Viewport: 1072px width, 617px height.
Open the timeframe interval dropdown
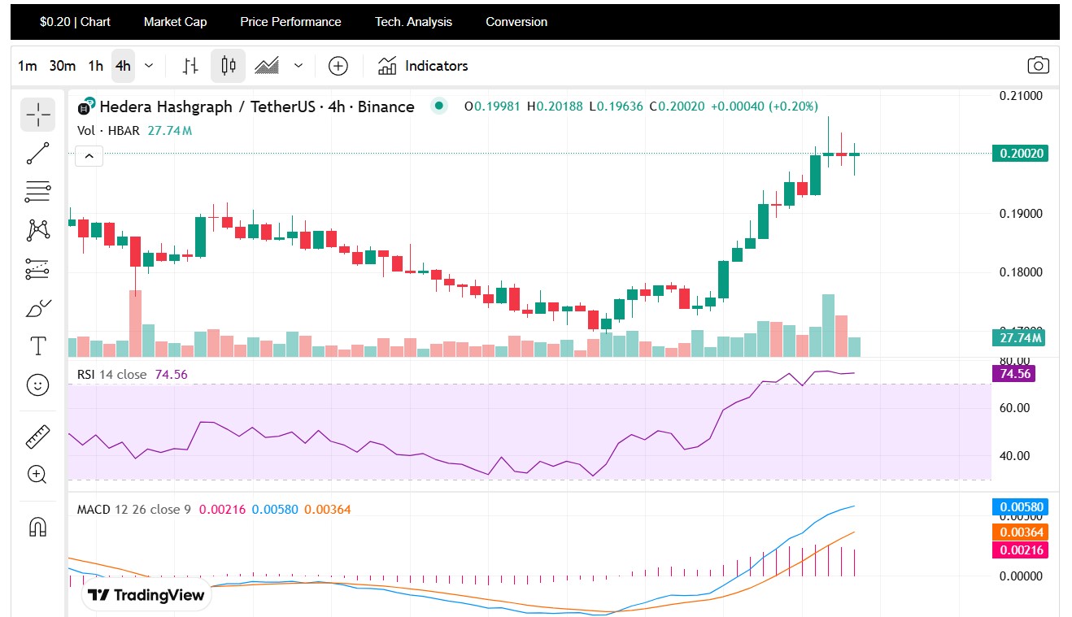[149, 66]
